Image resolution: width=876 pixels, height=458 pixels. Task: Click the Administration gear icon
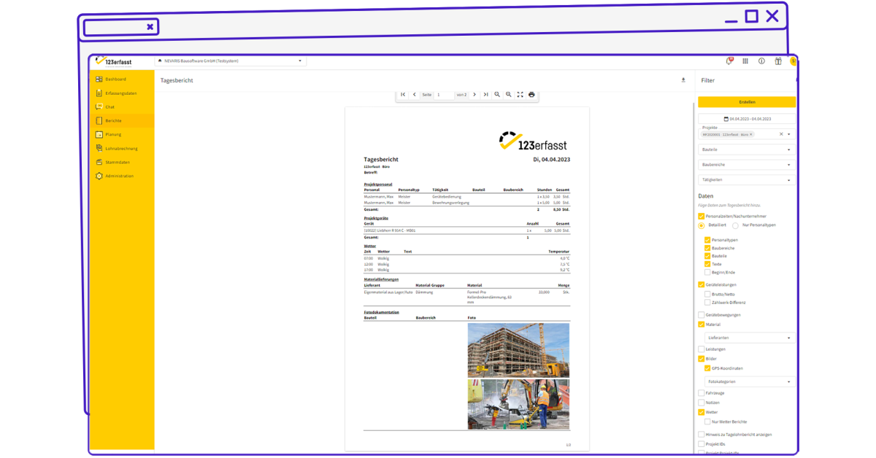pyautogui.click(x=99, y=176)
